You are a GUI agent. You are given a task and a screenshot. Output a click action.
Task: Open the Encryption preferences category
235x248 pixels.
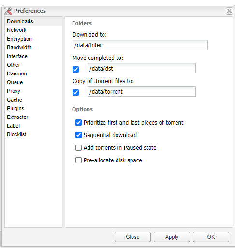pos(33,39)
